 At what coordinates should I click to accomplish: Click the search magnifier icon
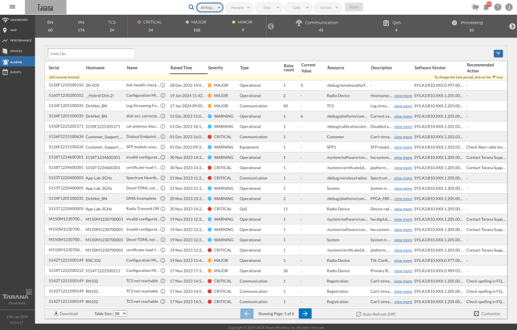click(191, 7)
